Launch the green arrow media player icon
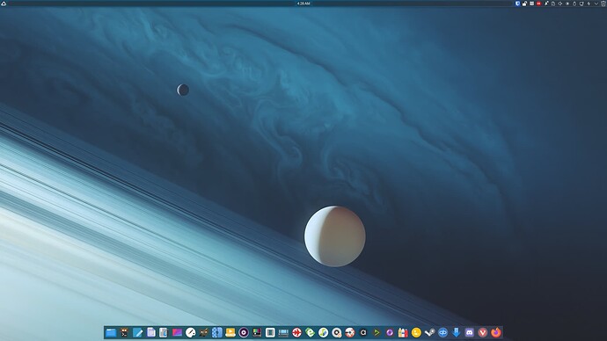This screenshot has height=341, width=607. [x=377, y=332]
